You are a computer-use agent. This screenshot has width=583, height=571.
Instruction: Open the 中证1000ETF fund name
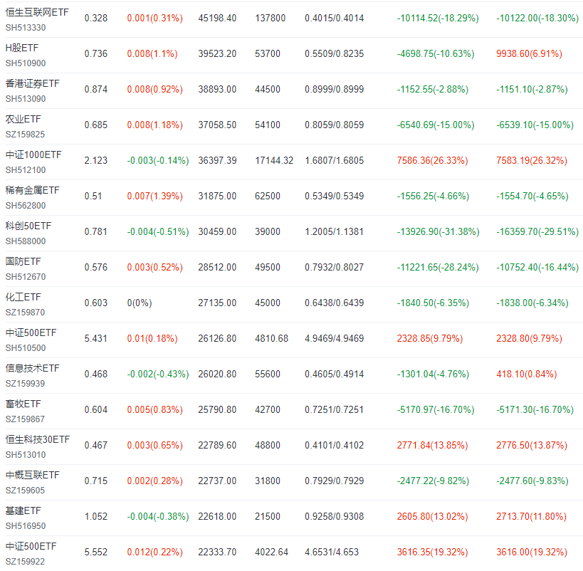33,154
